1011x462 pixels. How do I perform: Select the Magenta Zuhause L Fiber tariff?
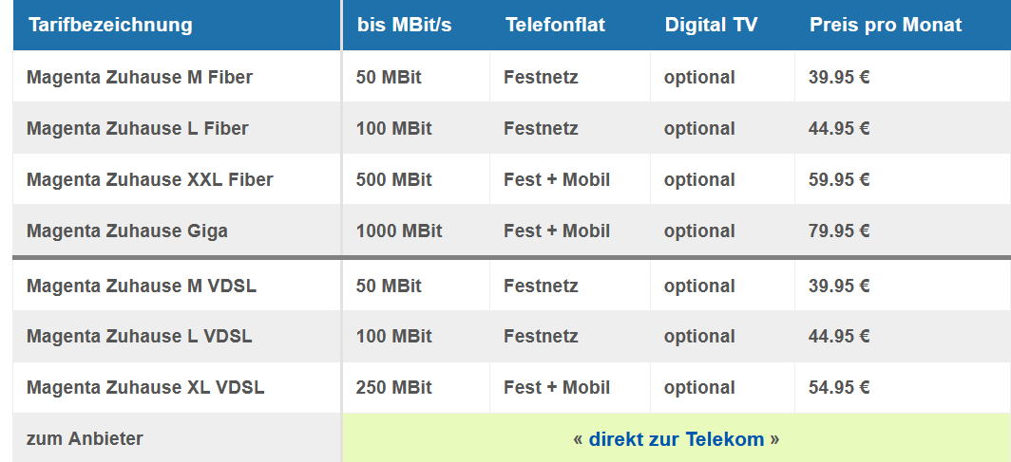point(138,128)
